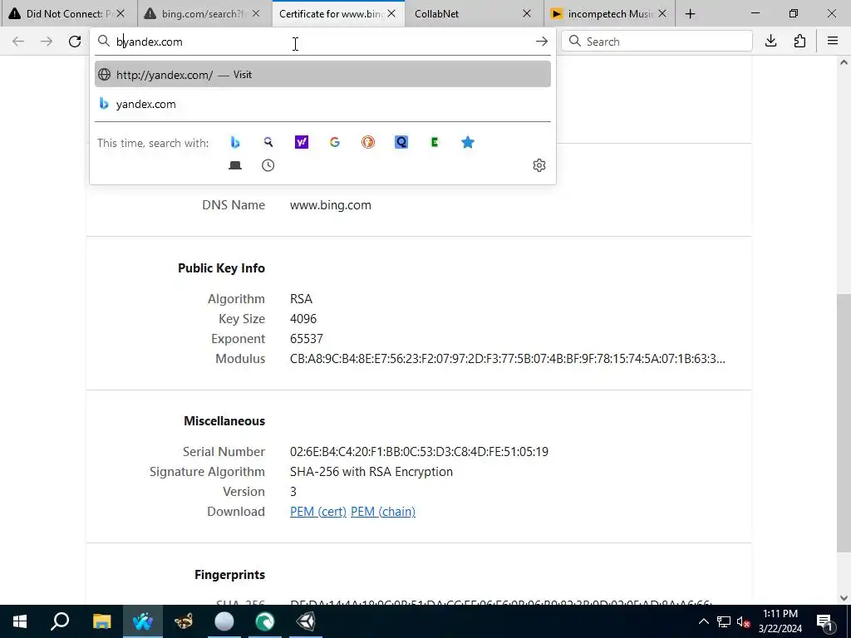Open Windows Start menu
Image resolution: width=851 pixels, height=638 pixels.
pos(20,621)
